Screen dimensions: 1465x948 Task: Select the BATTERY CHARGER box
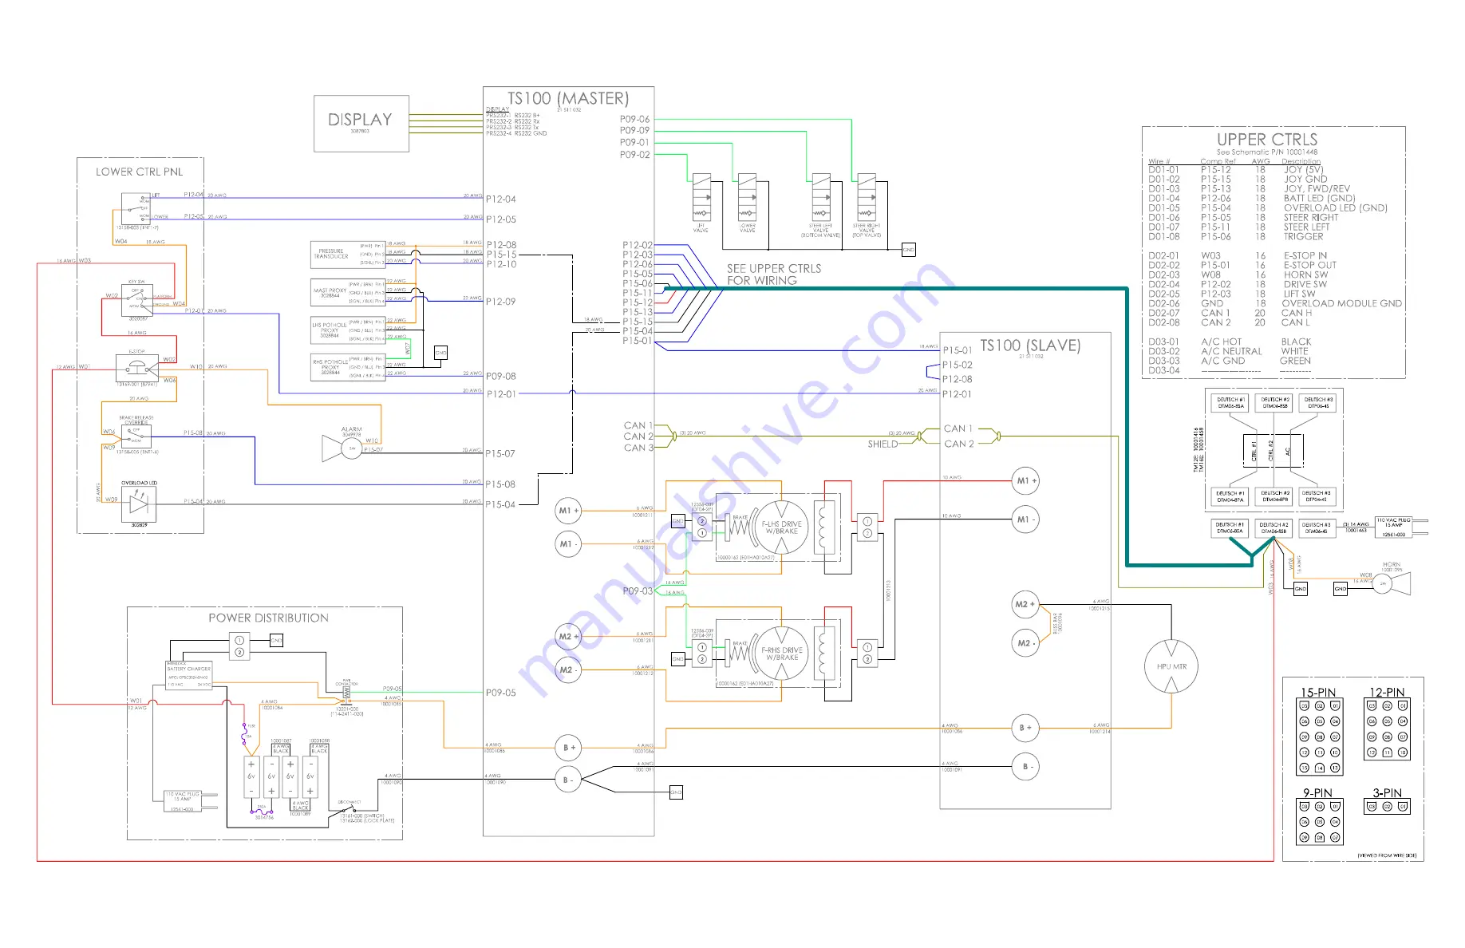189,675
